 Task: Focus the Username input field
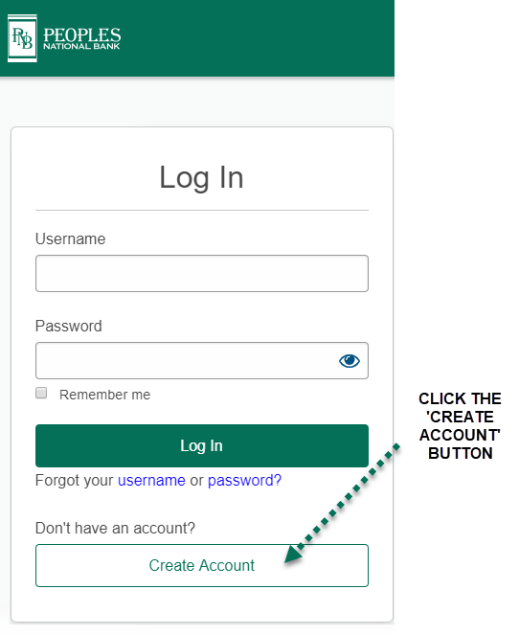tap(202, 273)
